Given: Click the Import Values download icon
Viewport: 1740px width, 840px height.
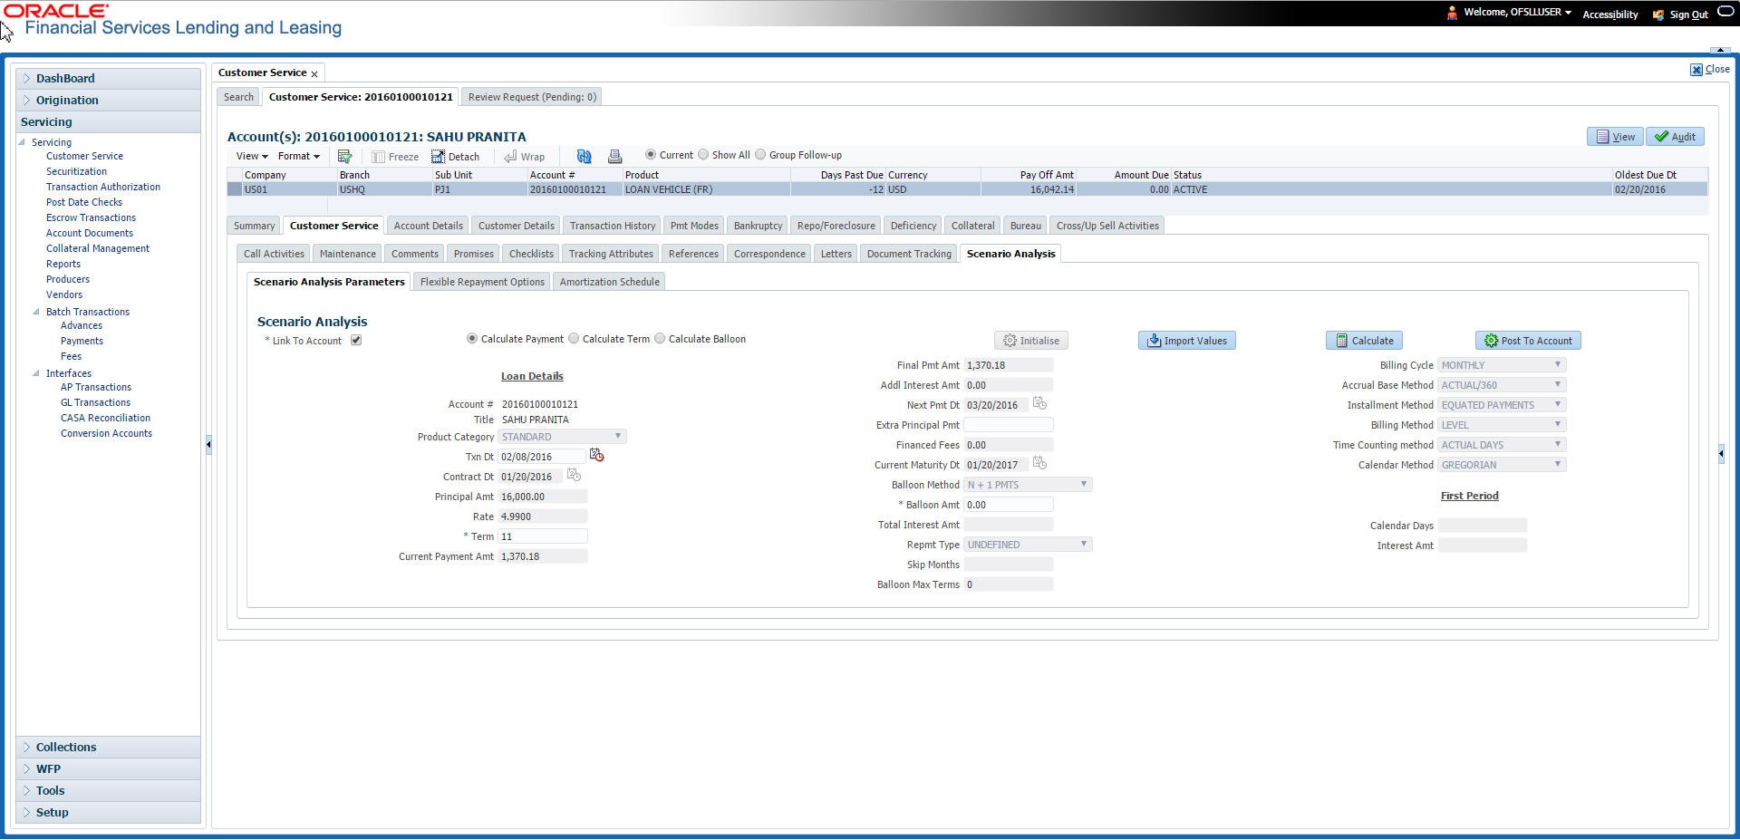Looking at the screenshot, I should tap(1154, 341).
